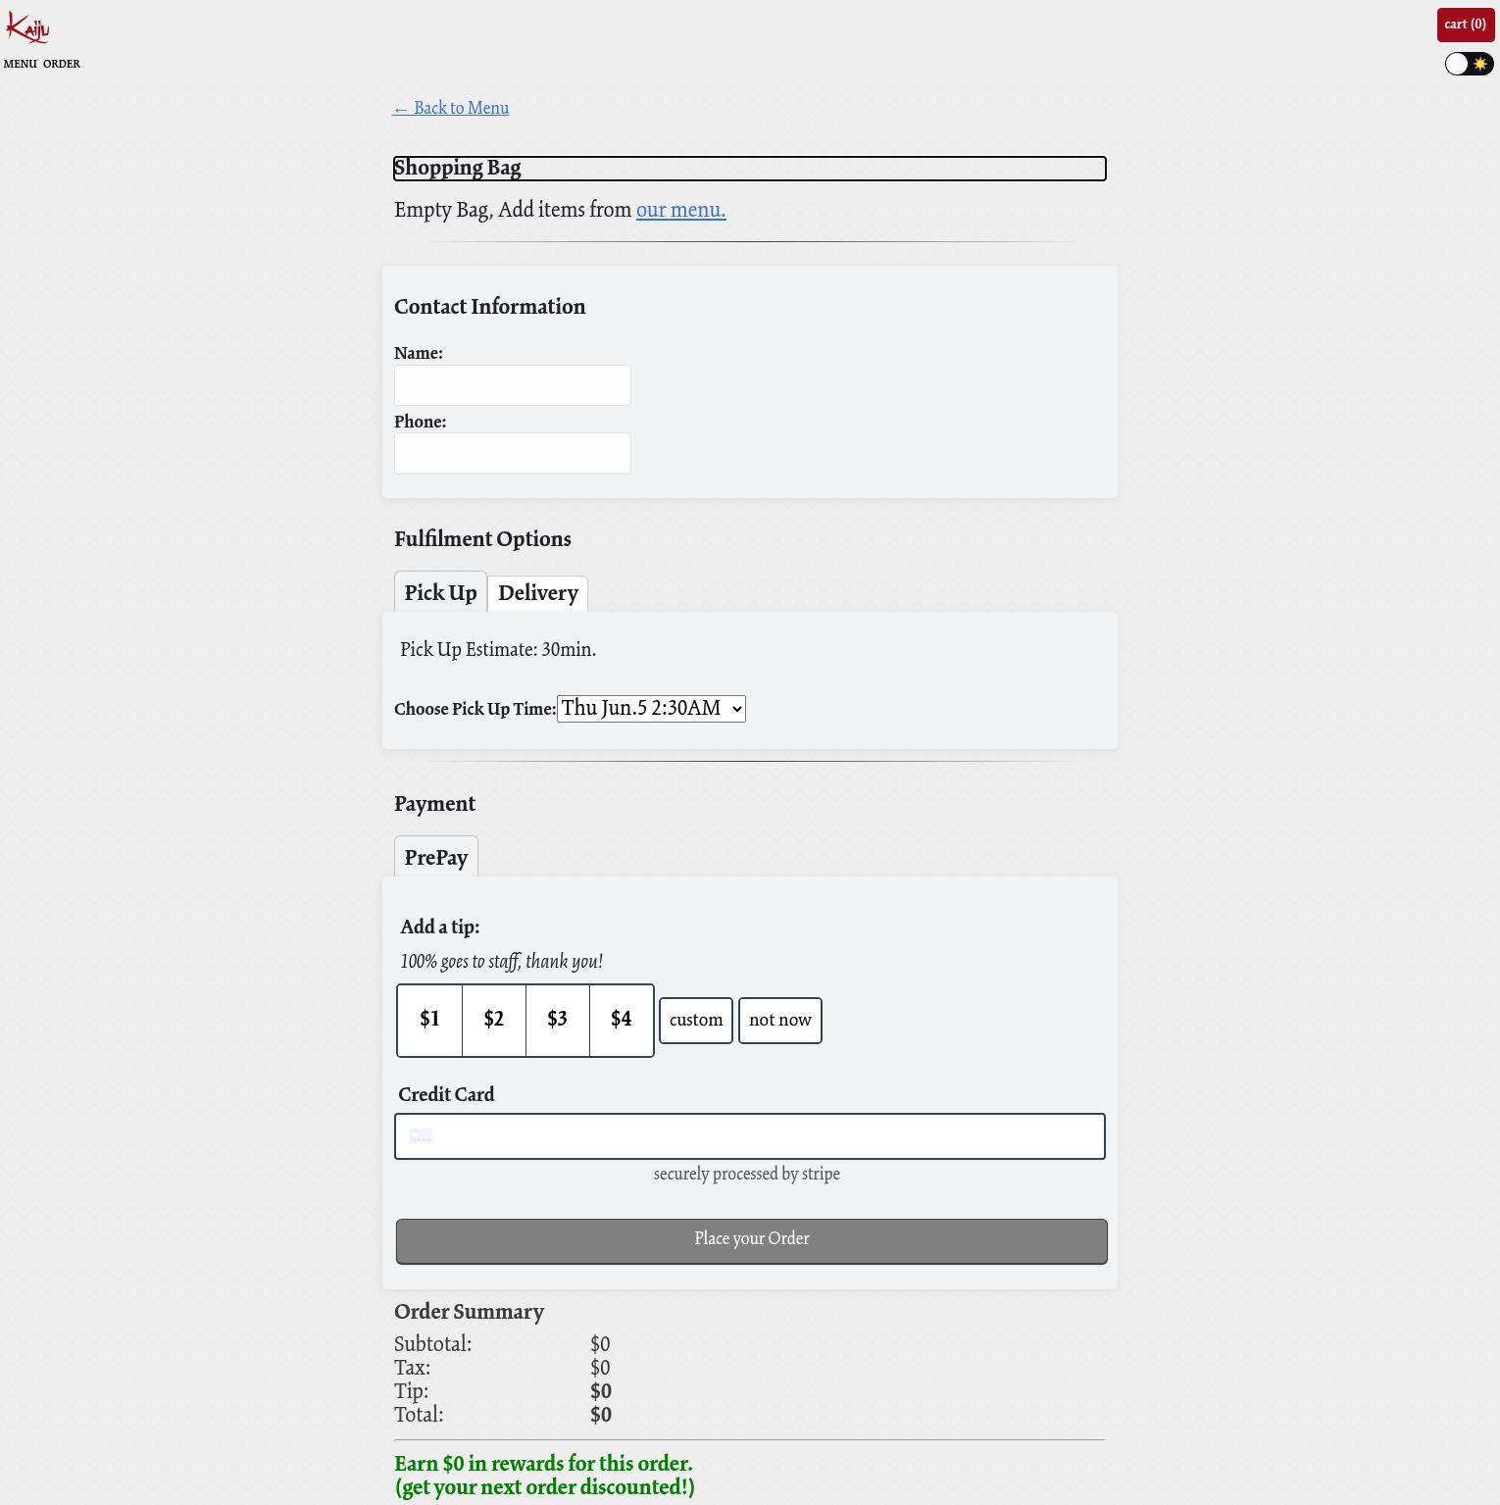Choose the custom tip button
This screenshot has height=1505, width=1500.
click(x=695, y=1021)
